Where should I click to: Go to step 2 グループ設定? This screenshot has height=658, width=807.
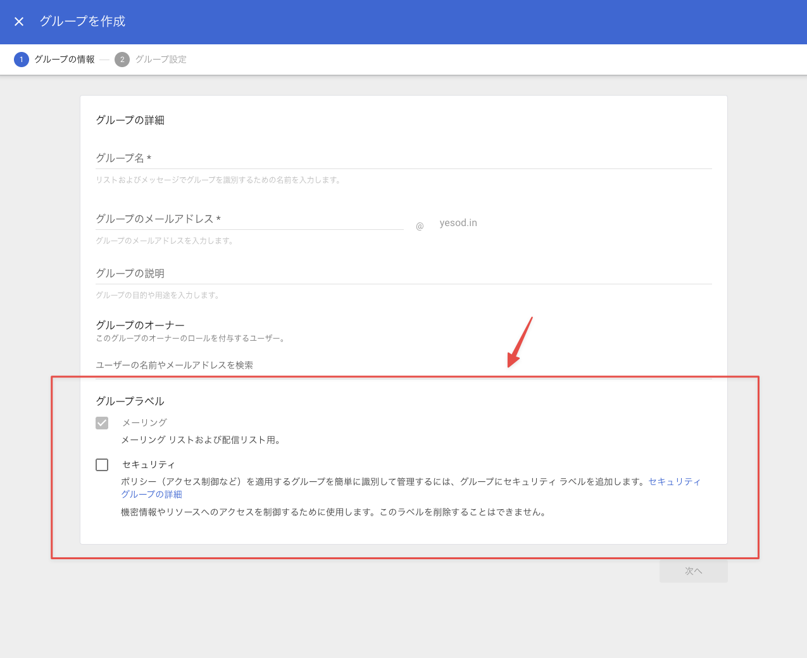[x=151, y=60]
